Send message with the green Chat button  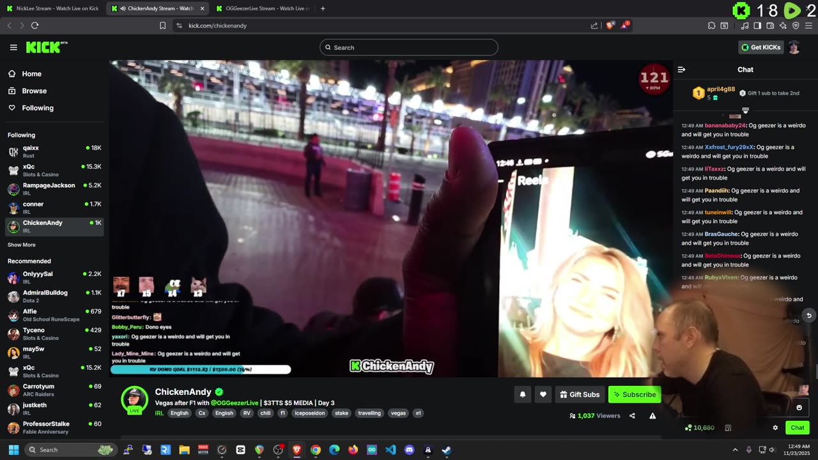[x=798, y=428]
